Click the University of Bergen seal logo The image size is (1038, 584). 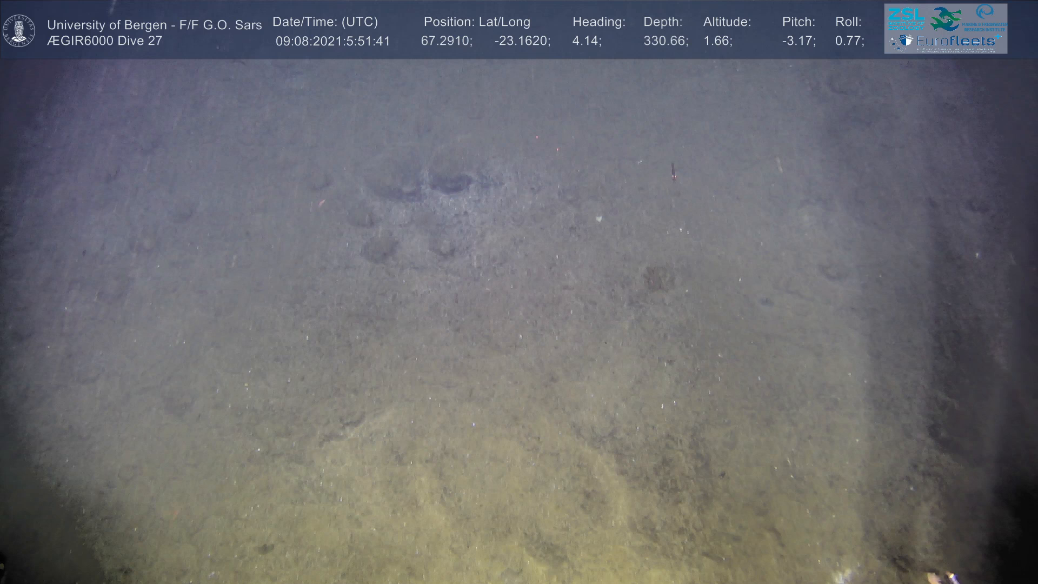(19, 31)
